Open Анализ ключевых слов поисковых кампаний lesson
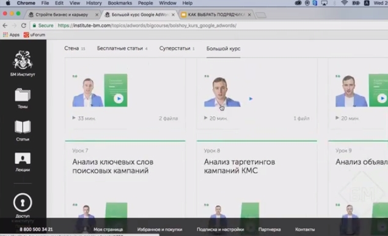 click(113, 166)
